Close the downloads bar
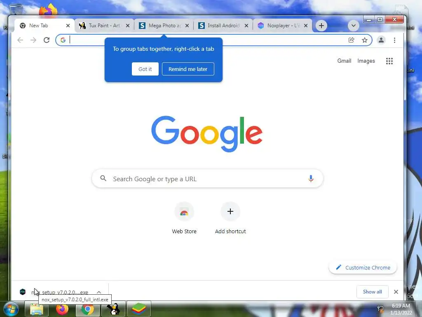The height and width of the screenshot is (317, 422). [396, 292]
